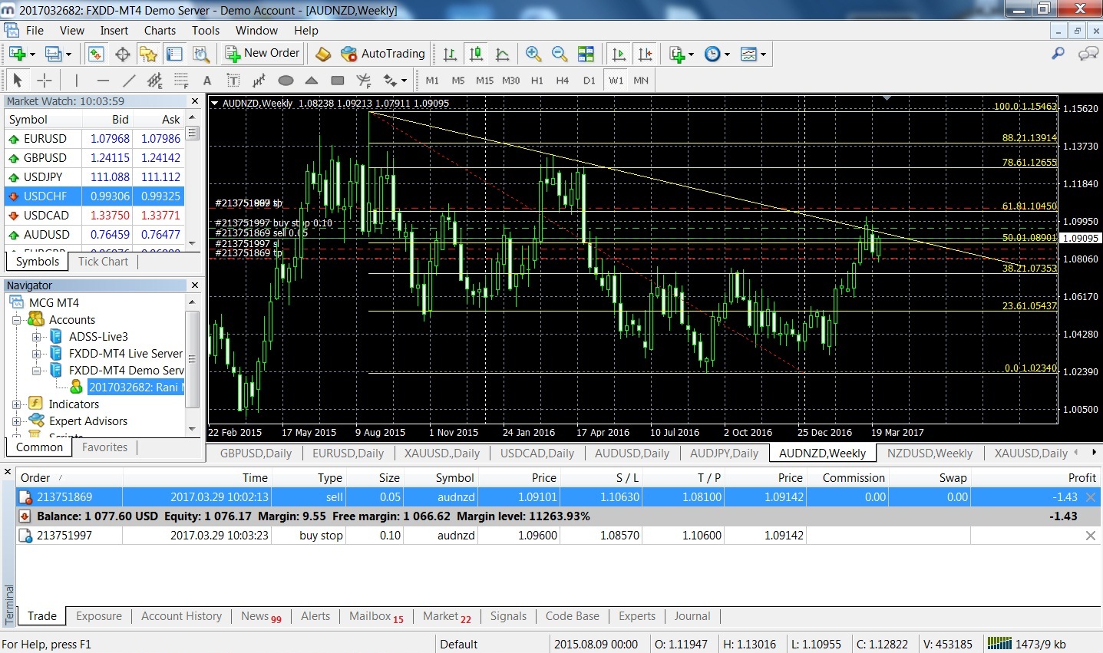The image size is (1103, 653).
Task: Open the Profiles dropdown arrow
Action: tap(68, 54)
